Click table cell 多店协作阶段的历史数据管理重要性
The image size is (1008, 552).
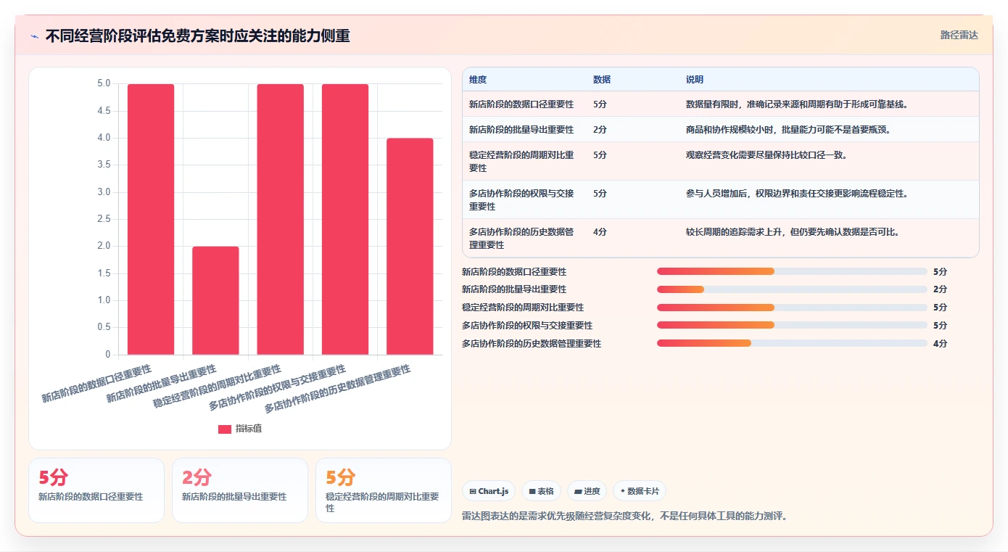(521, 238)
